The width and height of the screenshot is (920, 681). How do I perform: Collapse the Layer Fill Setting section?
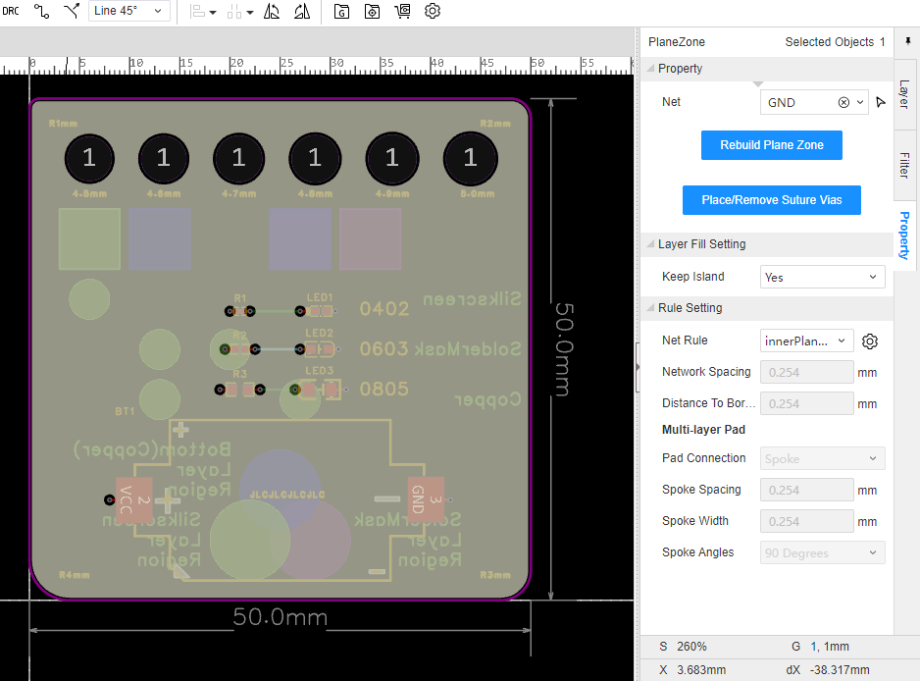tap(650, 244)
